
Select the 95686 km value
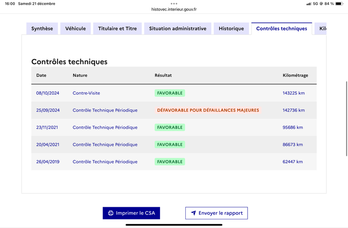coord(293,127)
